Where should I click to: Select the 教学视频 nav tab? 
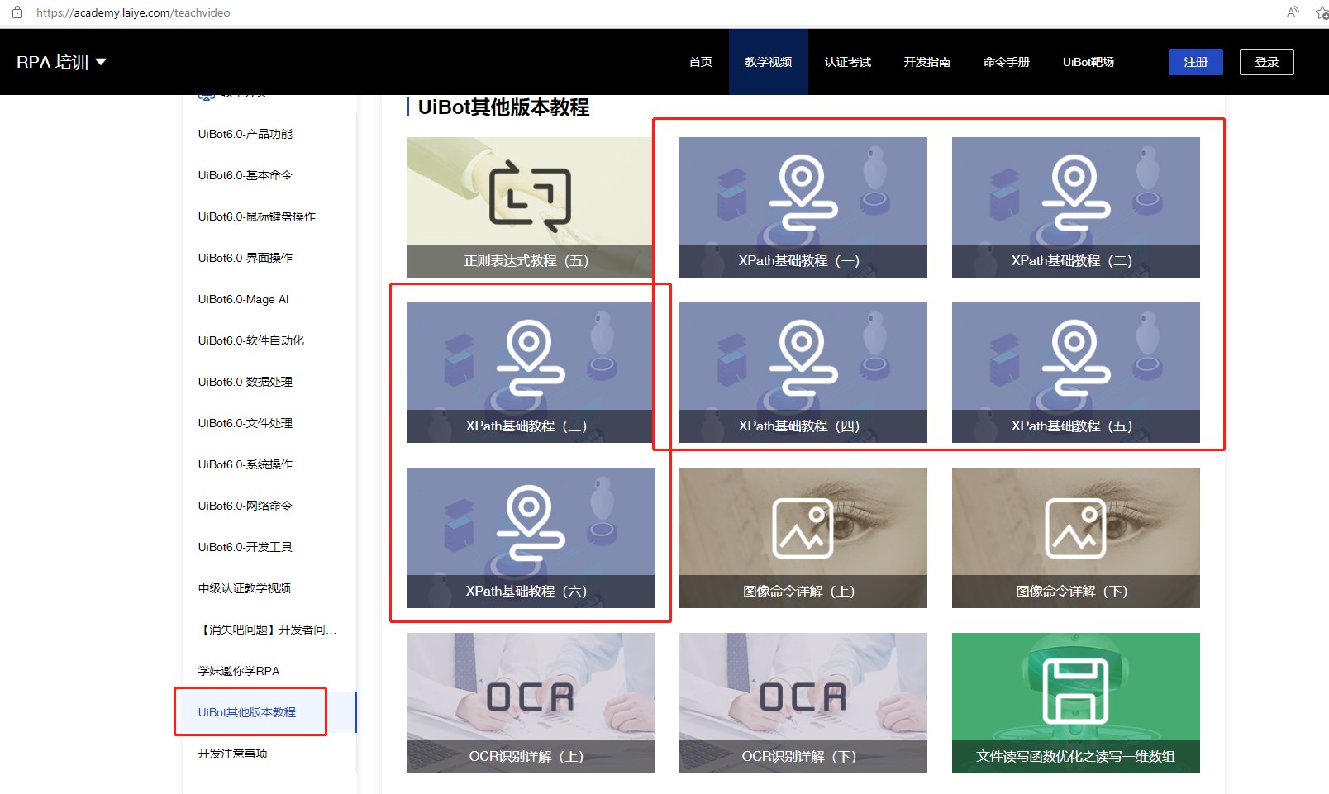click(x=768, y=62)
